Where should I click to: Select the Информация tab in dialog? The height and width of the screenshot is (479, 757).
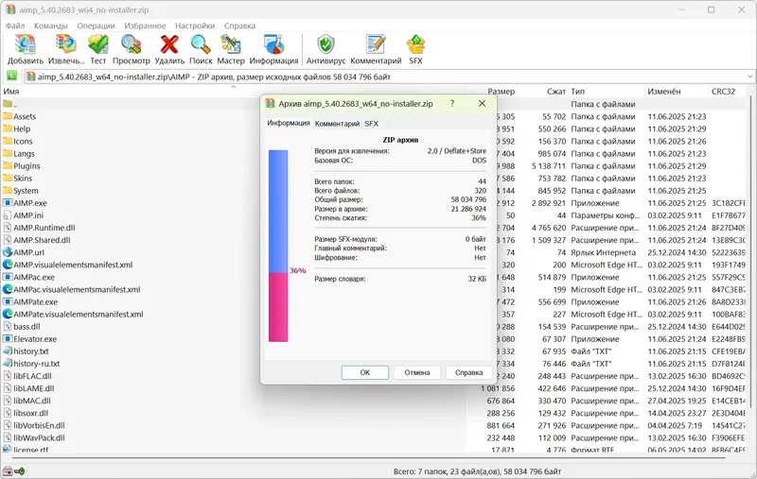pos(289,123)
